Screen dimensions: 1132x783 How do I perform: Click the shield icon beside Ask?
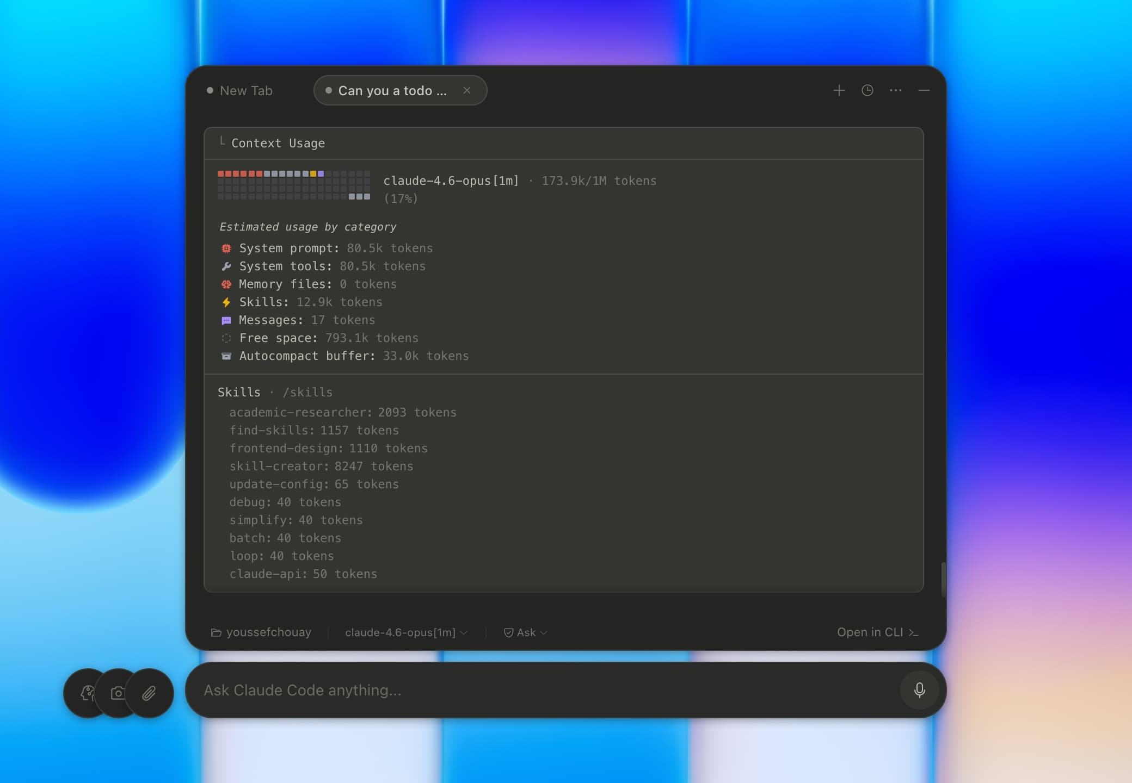[x=508, y=632]
